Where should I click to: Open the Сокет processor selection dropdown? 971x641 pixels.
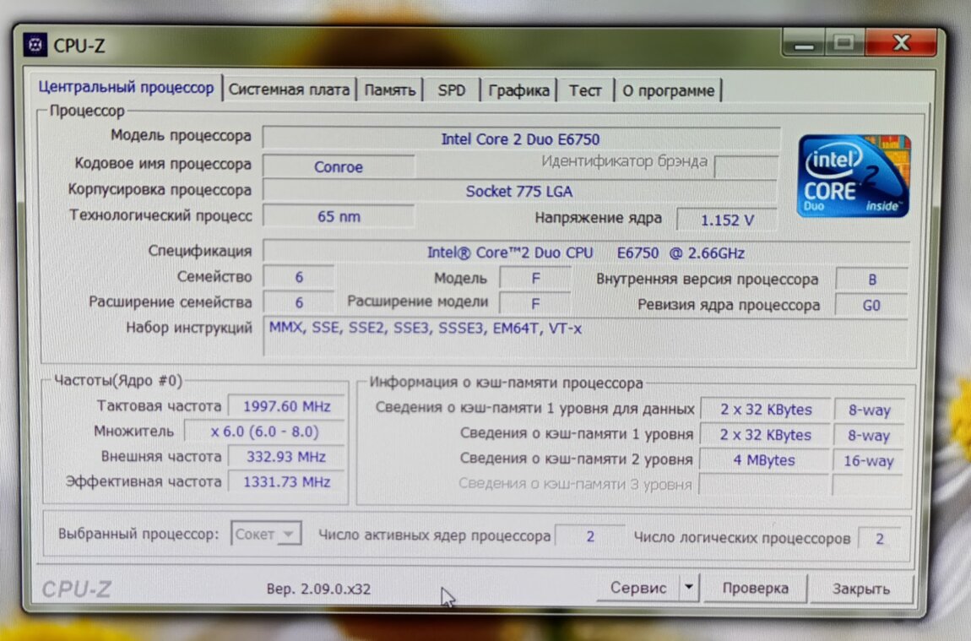coord(266,535)
